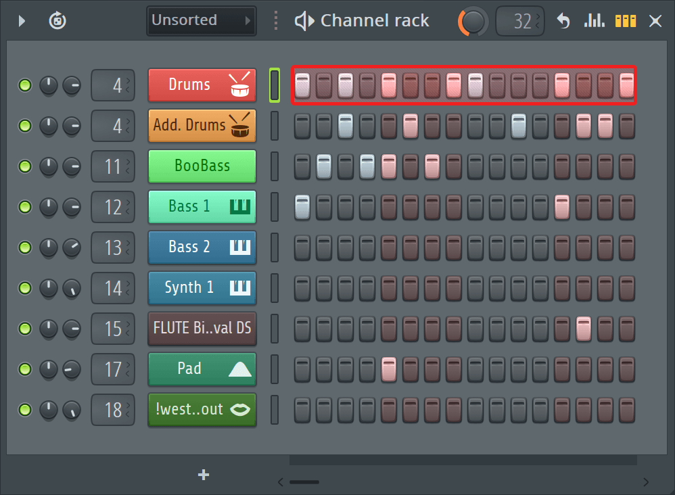Mute the Bass 1 channel
Viewport: 675px width, 495px height.
click(25, 207)
